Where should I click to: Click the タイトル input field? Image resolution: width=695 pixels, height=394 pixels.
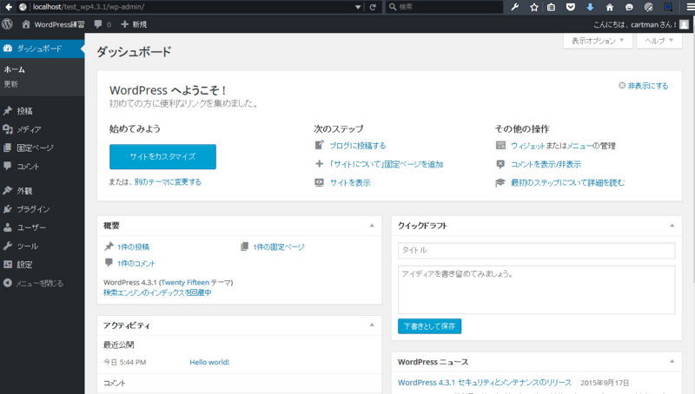(x=536, y=251)
